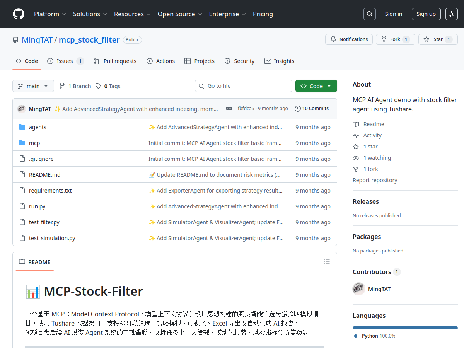This screenshot has height=348, width=464.
Task: Toggle watching via the eye icon
Action: pos(355,157)
